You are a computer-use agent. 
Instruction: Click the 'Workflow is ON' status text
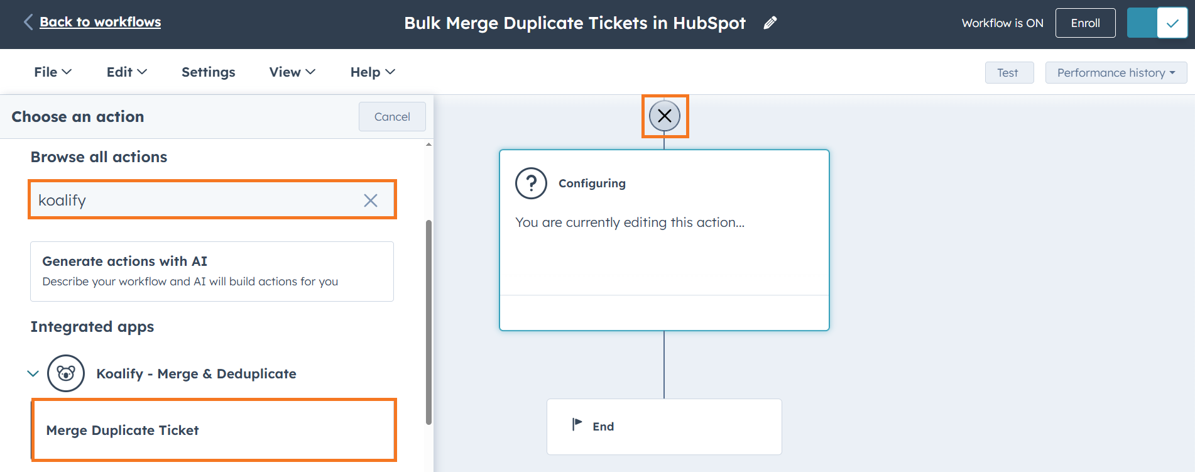1002,23
